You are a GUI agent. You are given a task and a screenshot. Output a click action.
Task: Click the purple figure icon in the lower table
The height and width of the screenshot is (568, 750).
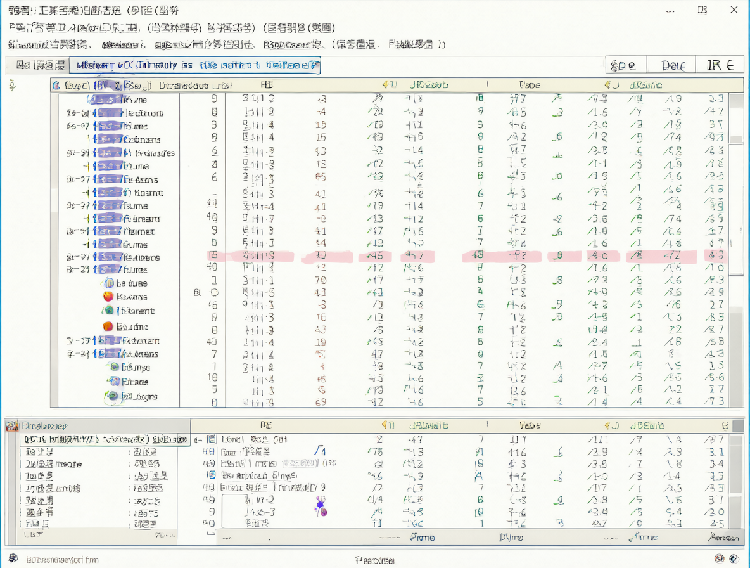click(321, 506)
